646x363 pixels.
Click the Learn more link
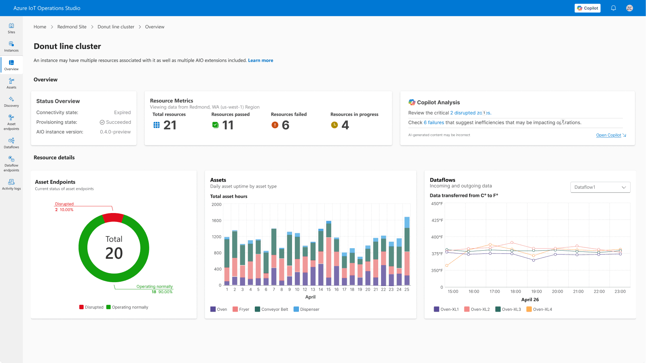[x=261, y=60]
